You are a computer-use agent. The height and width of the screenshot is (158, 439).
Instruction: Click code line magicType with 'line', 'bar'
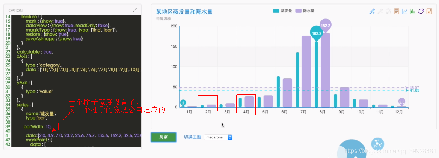click(x=71, y=30)
